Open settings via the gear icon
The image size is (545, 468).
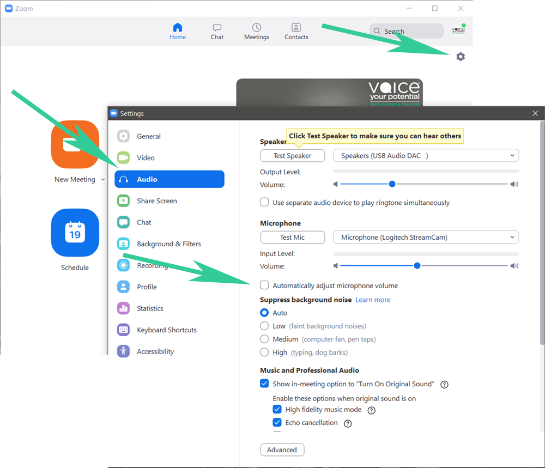point(461,56)
